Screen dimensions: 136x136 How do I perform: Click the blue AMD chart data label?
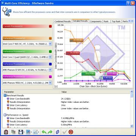[x=106, y=78]
